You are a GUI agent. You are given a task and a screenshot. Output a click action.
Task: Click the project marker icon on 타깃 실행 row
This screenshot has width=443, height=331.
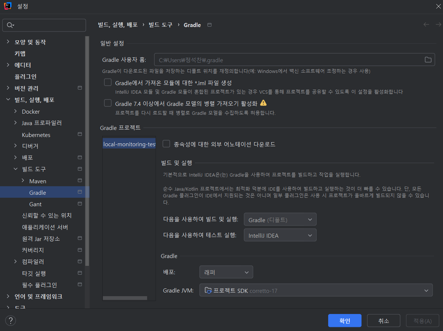point(80,273)
